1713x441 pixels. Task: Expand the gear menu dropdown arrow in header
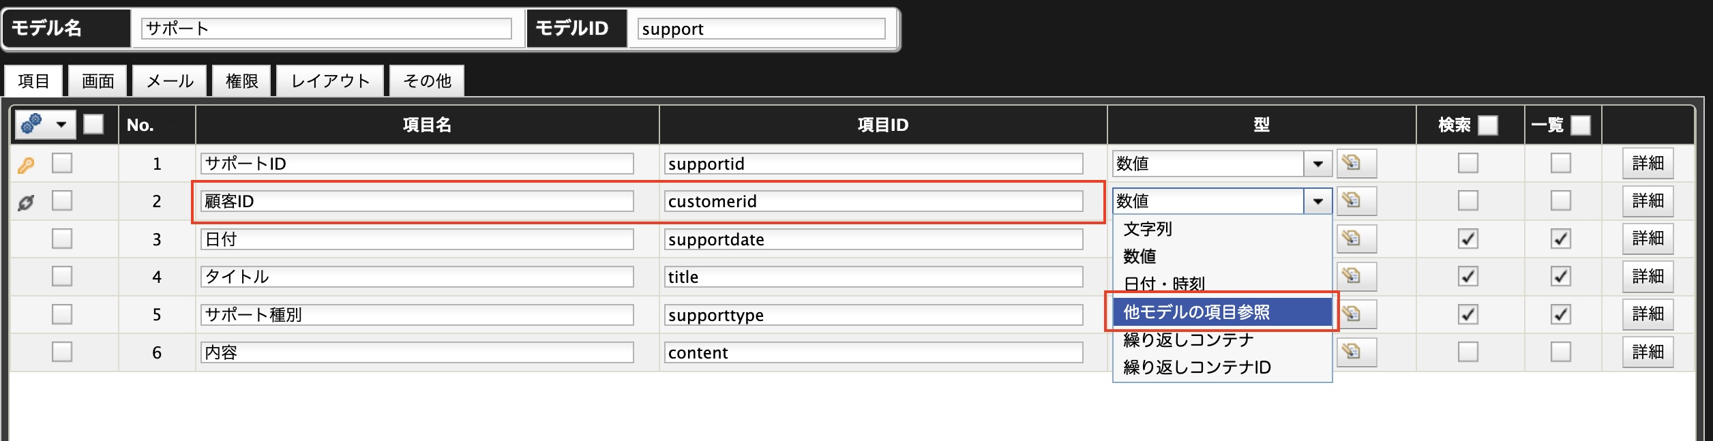(61, 124)
